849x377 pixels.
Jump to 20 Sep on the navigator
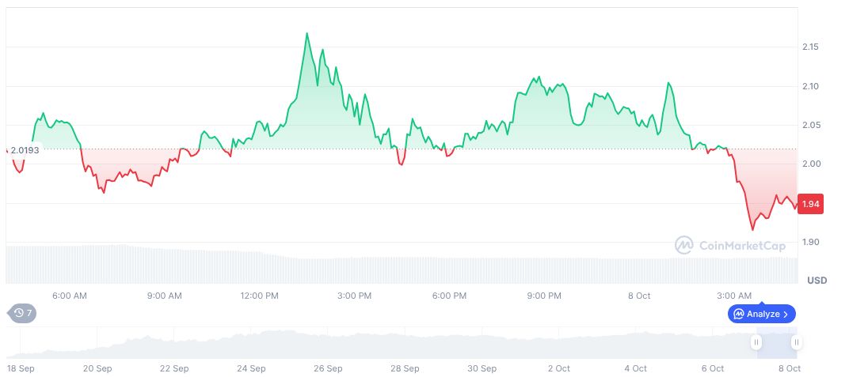coord(97,368)
